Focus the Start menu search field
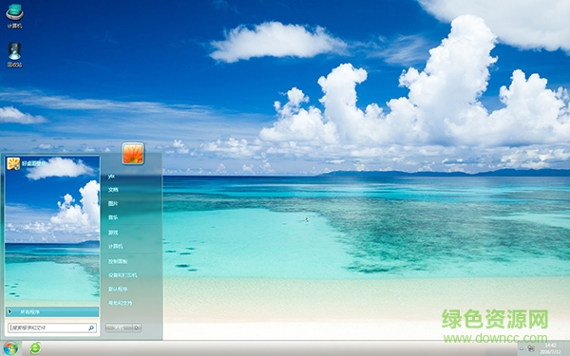 [x=52, y=328]
